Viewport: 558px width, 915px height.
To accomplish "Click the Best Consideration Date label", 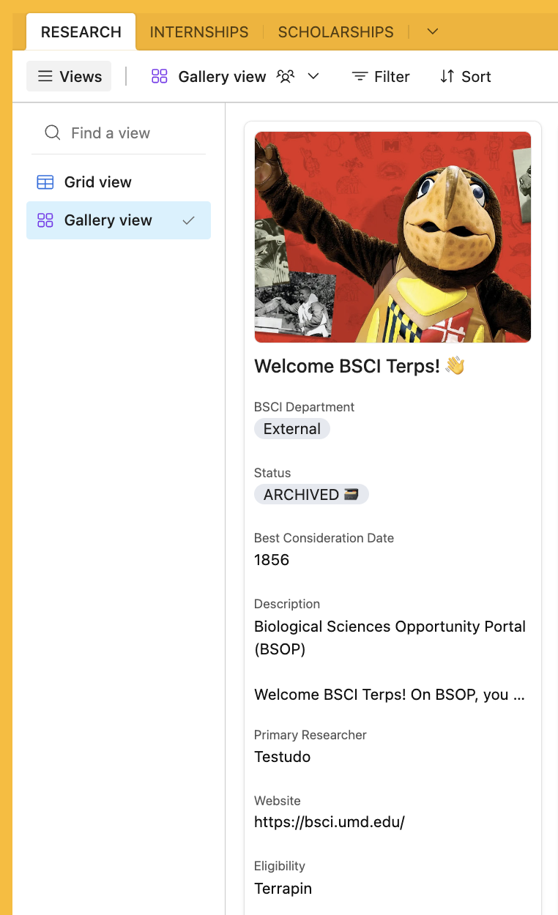I will [324, 538].
